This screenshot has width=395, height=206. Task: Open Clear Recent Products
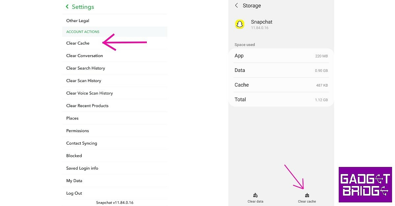[x=87, y=106]
